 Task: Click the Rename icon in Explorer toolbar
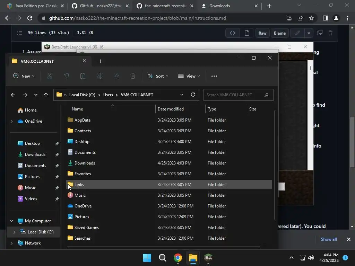point(99,76)
